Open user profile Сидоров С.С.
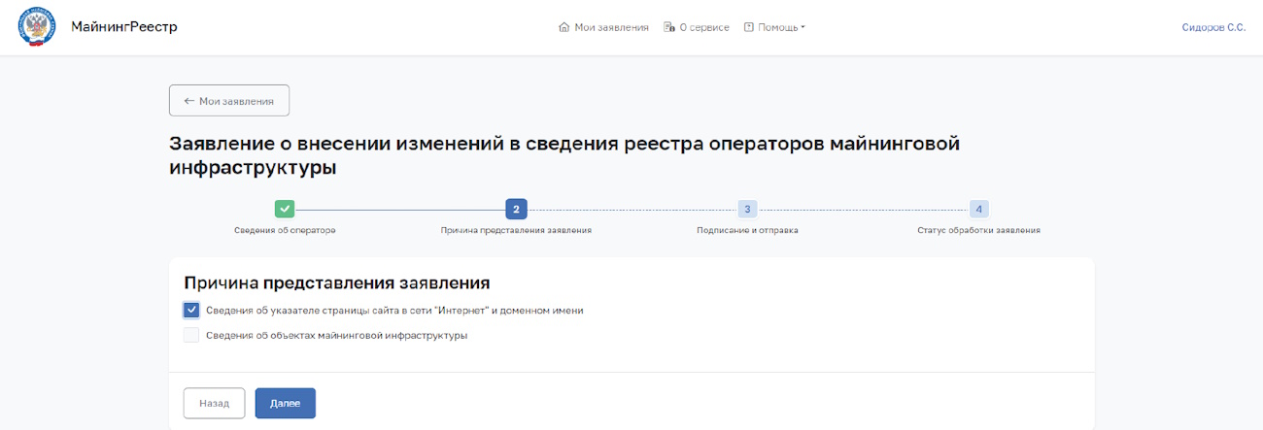The width and height of the screenshot is (1263, 430). [1212, 27]
